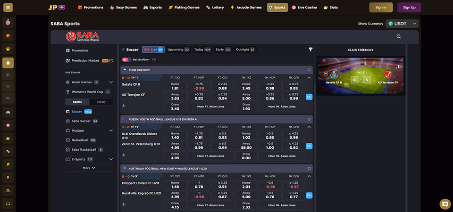The width and height of the screenshot is (453, 212).
Task: Pick Getafe CF B Home 1.81 odds
Action: click(175, 86)
